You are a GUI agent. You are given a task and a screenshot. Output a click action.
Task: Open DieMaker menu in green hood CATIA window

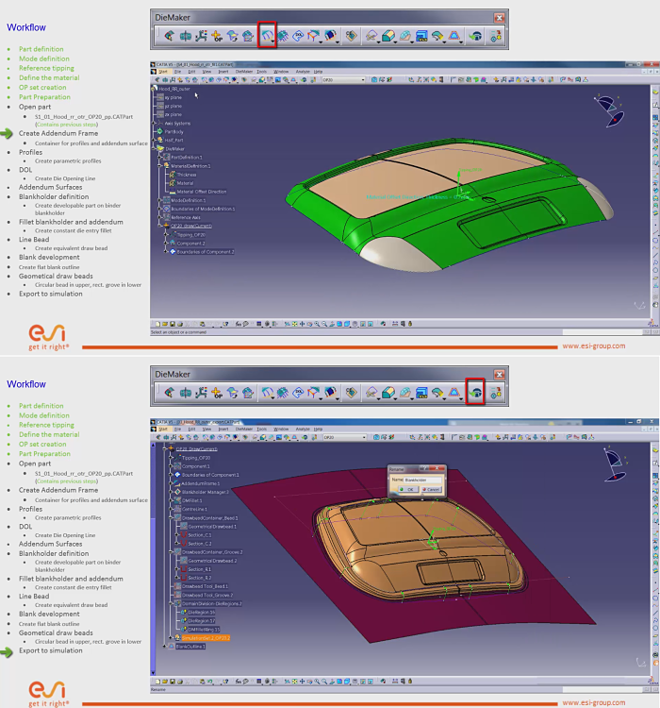(x=244, y=72)
